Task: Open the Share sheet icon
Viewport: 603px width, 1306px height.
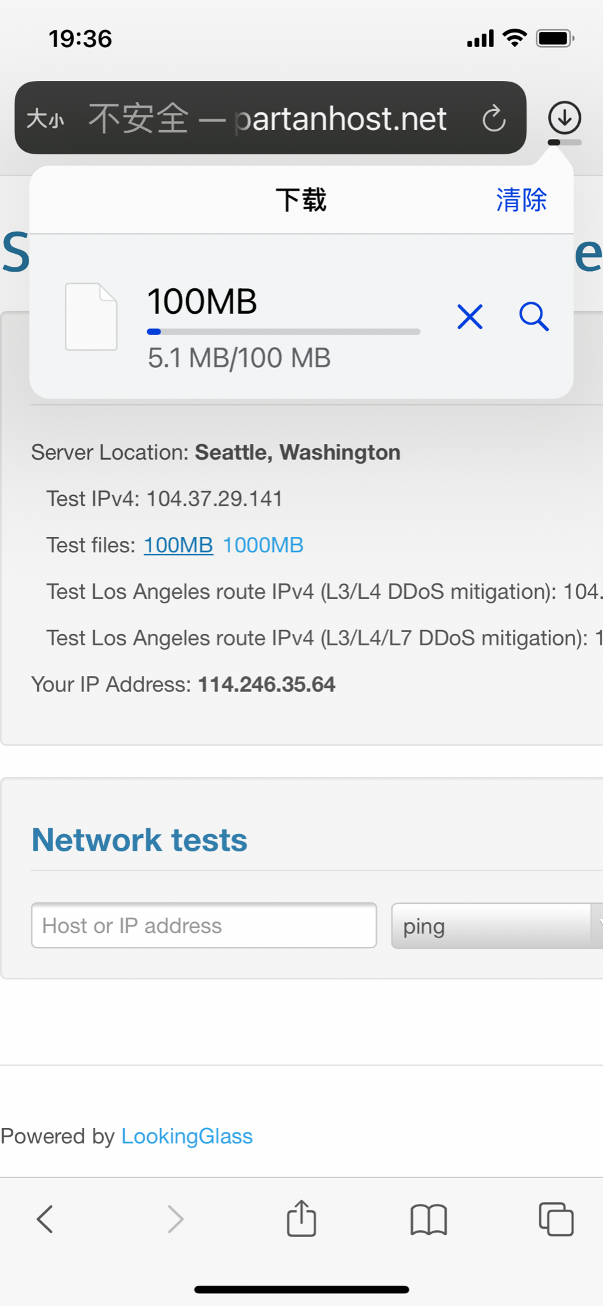Action: click(x=301, y=1218)
